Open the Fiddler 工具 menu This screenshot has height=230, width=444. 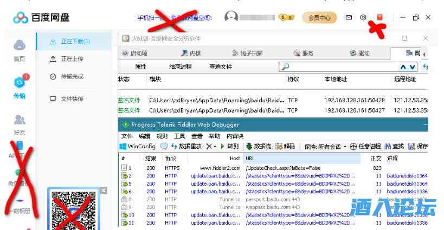point(179,136)
